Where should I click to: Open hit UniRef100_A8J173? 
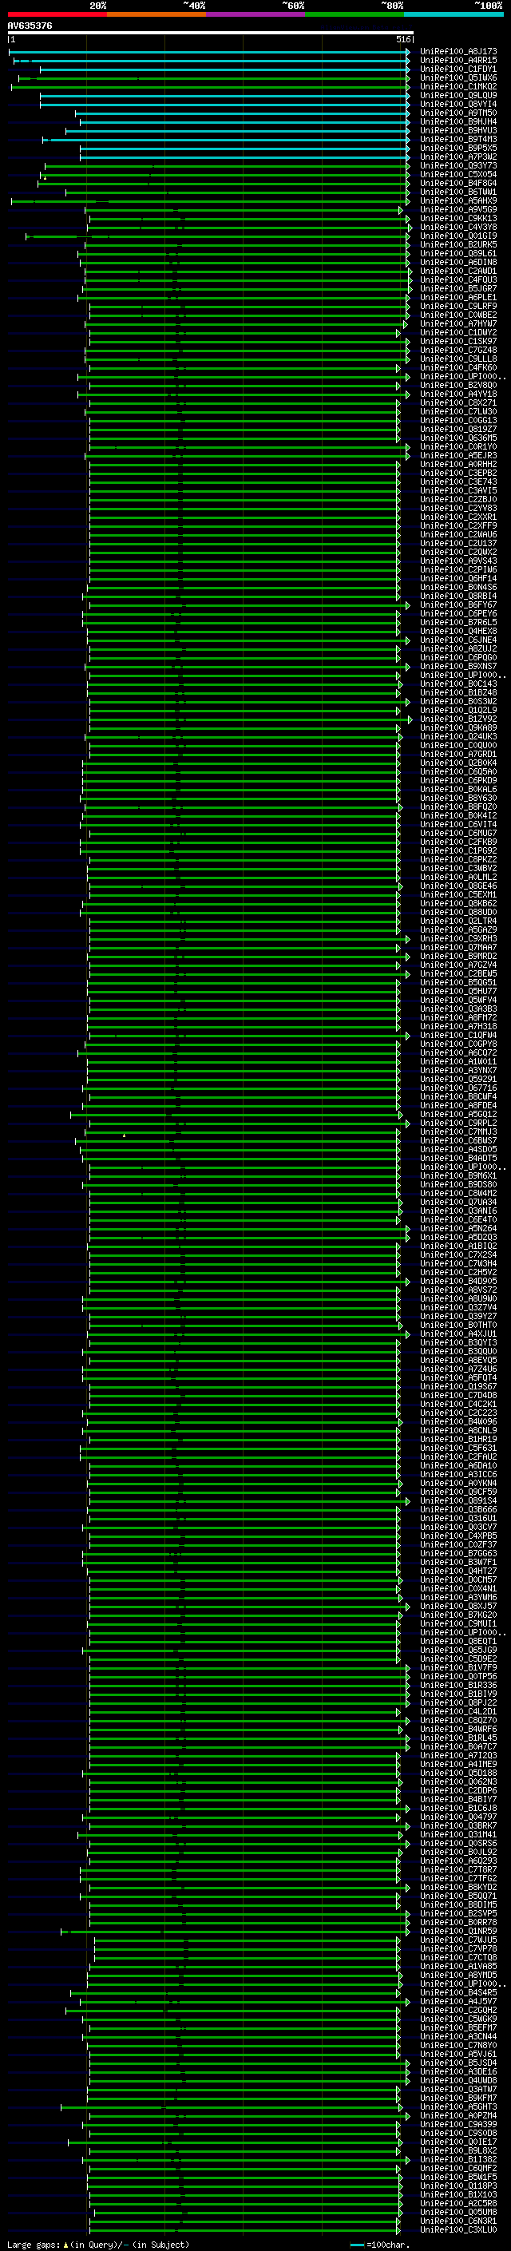click(x=458, y=52)
